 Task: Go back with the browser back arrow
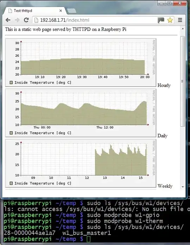(x=8, y=20)
